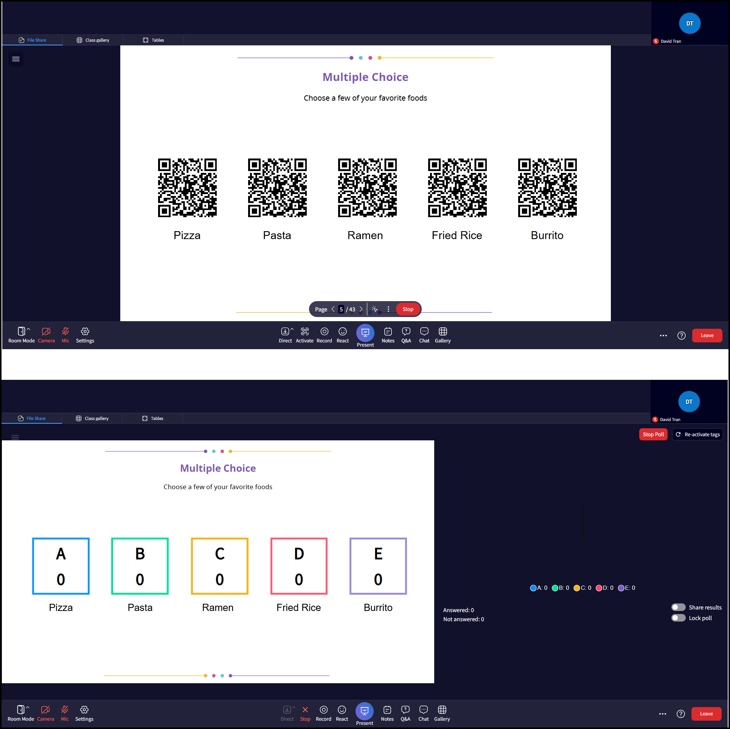Open help icon in top toolbar

point(682,336)
